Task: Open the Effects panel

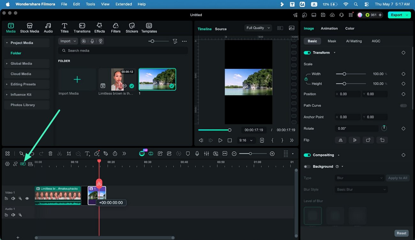Action: pos(100,28)
